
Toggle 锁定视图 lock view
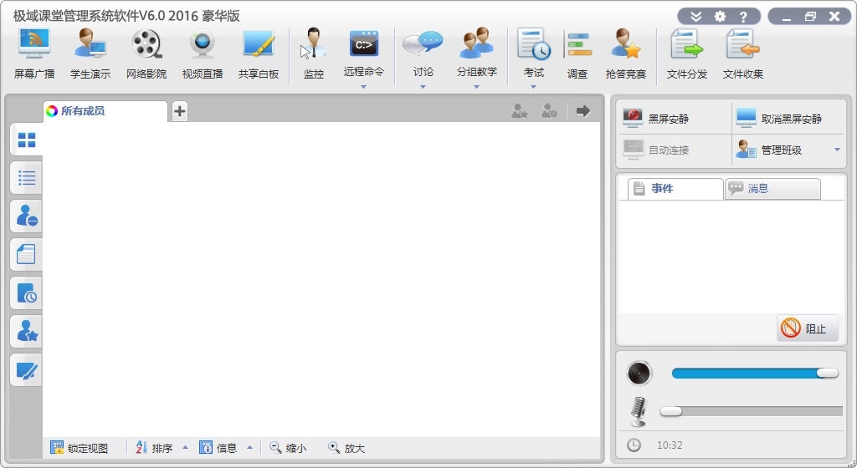(x=80, y=448)
